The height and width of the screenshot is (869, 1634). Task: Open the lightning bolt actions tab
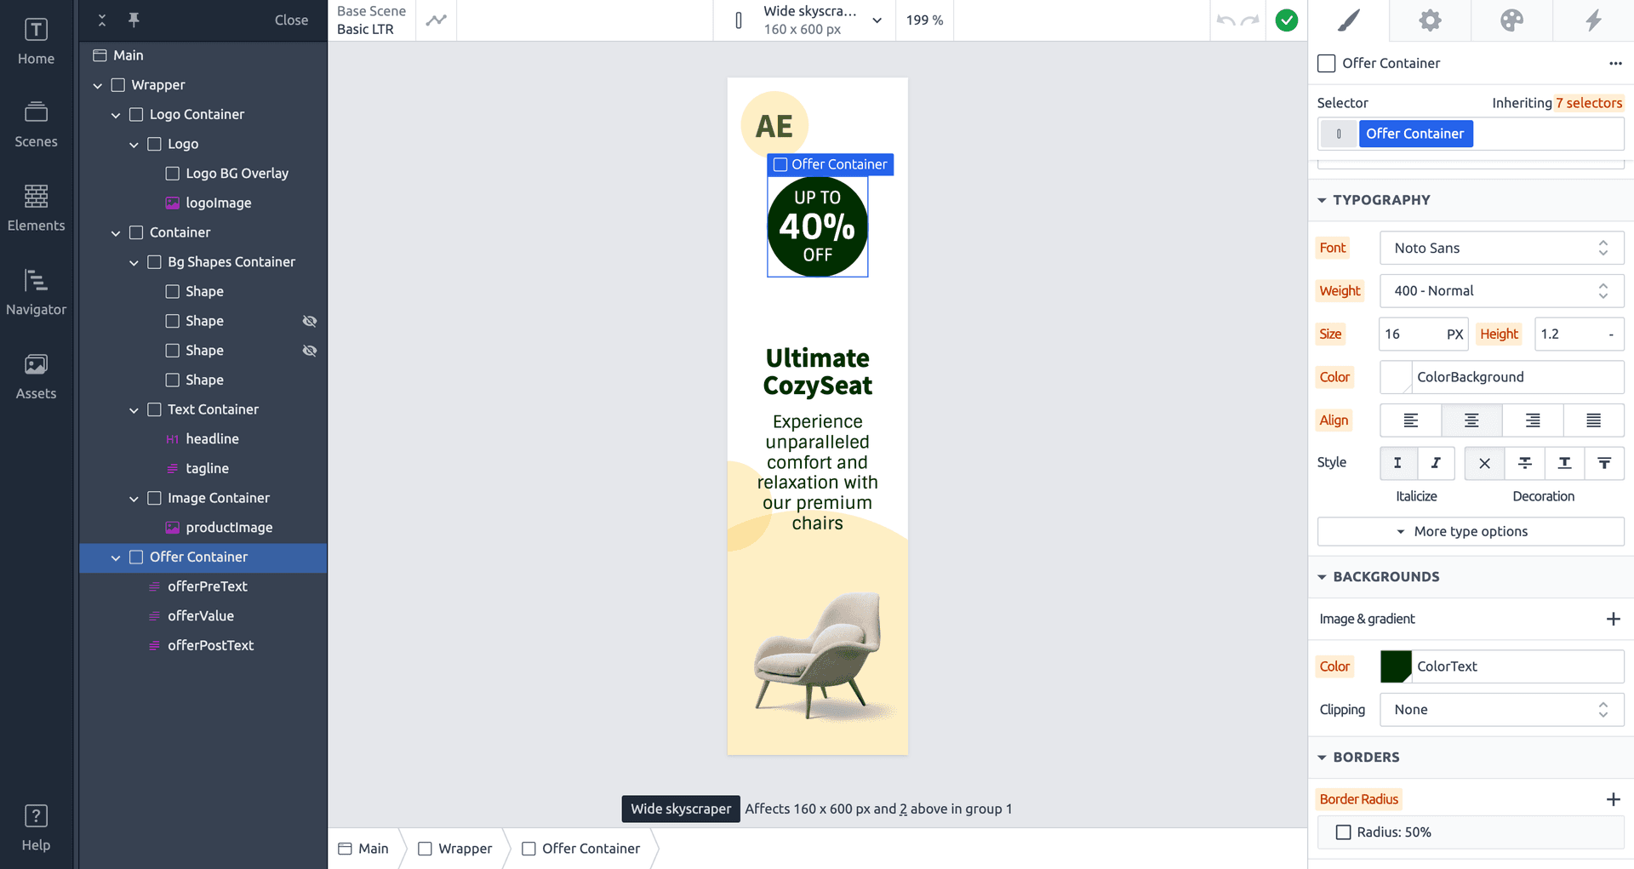pyautogui.click(x=1593, y=20)
